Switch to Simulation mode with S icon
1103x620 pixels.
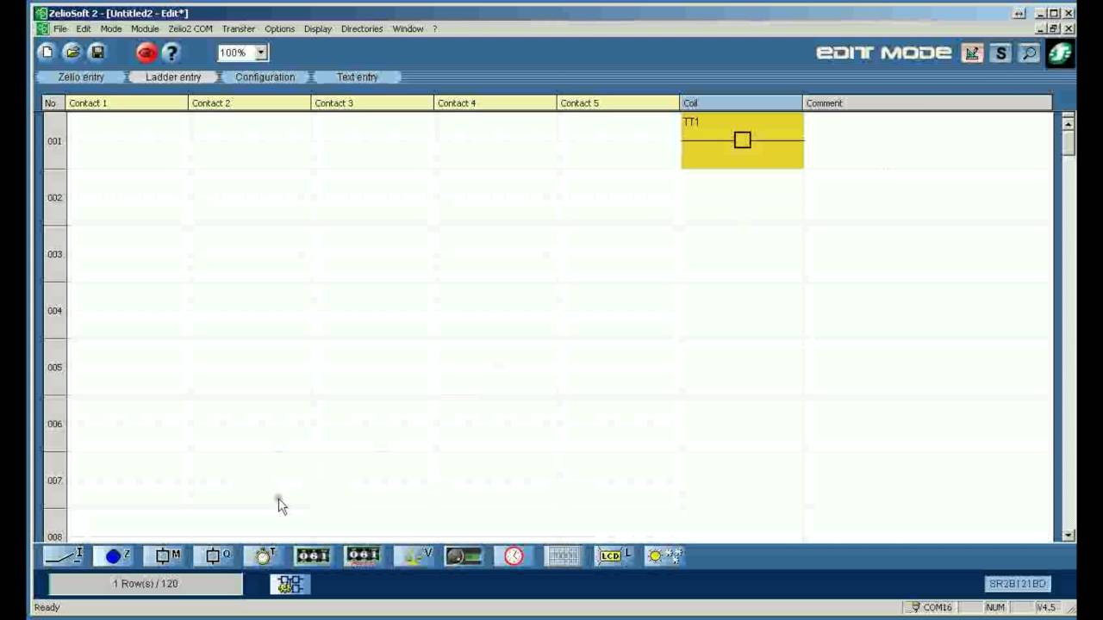point(1000,53)
